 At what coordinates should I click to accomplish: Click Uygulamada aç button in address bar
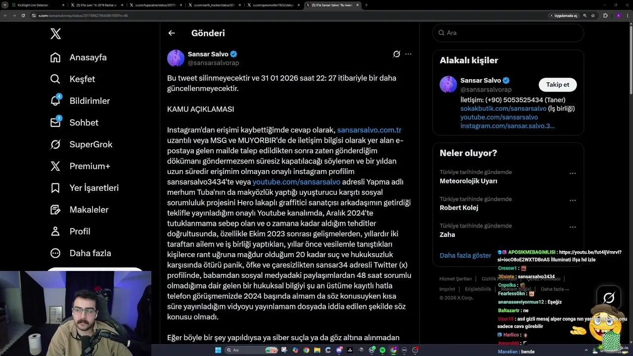pyautogui.click(x=564, y=15)
